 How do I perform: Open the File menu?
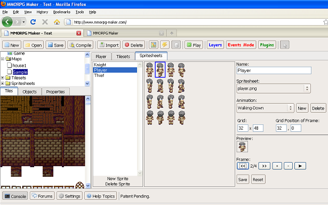click(x=5, y=12)
